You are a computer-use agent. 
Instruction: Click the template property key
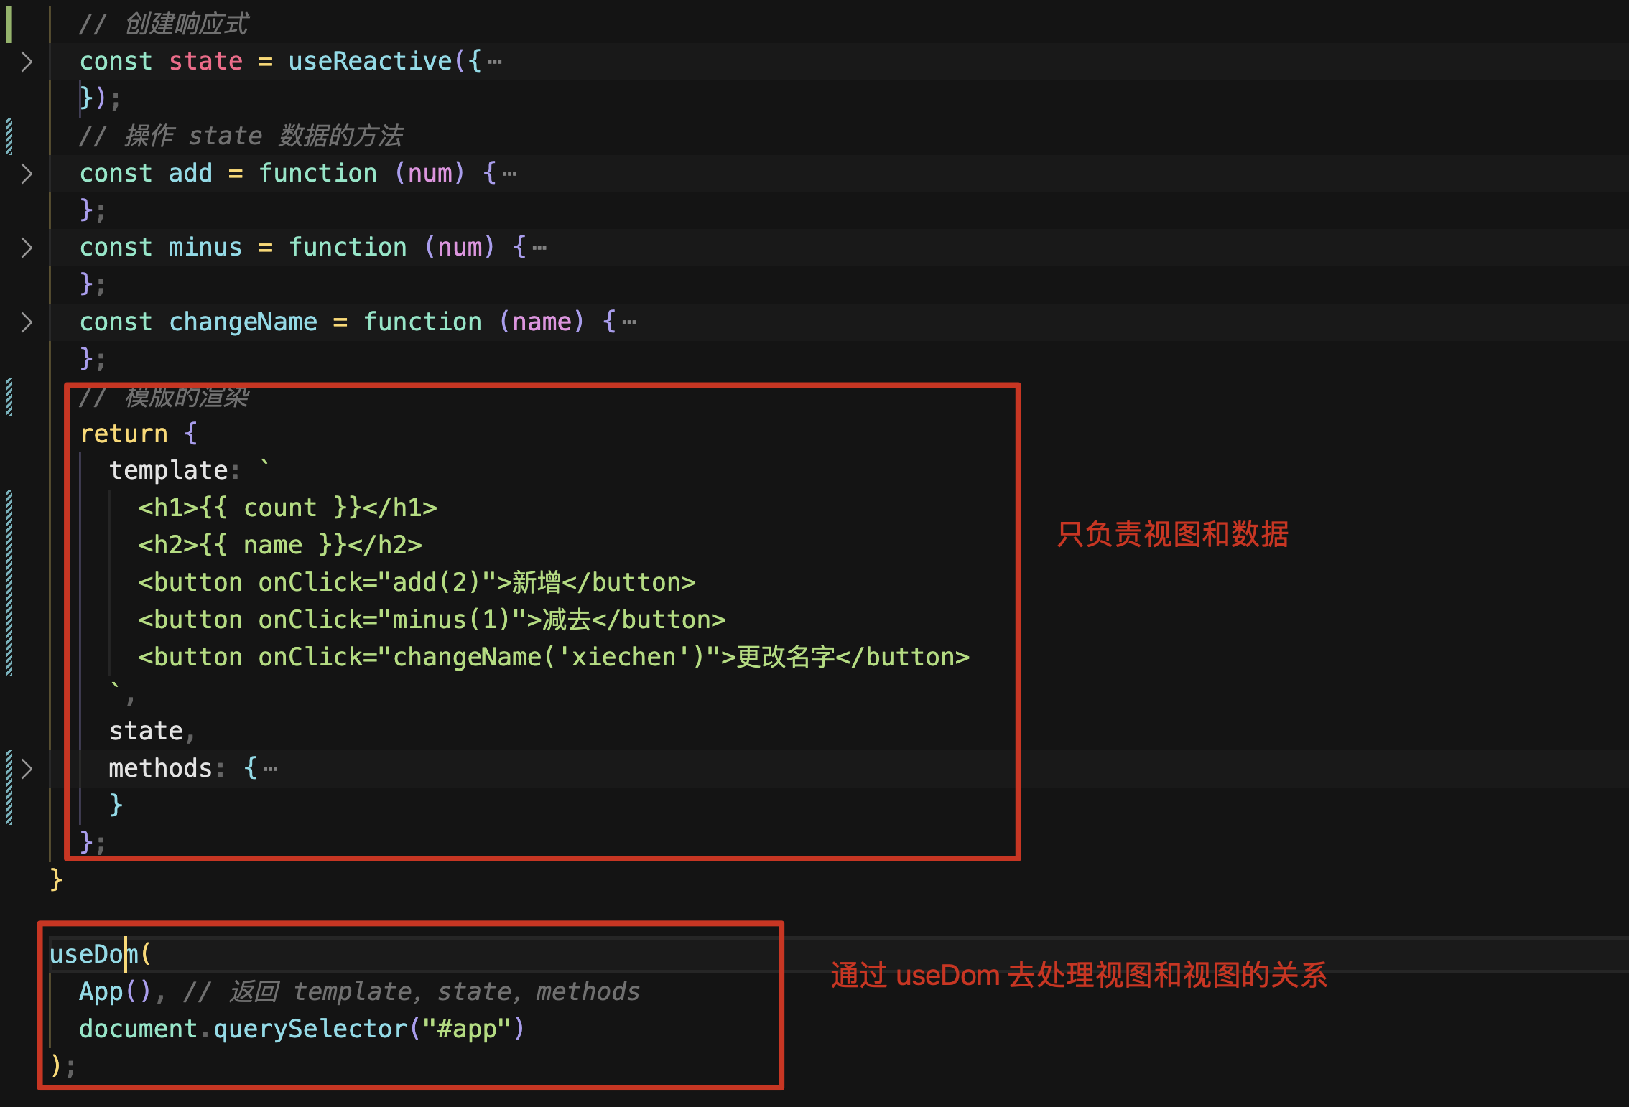click(168, 470)
